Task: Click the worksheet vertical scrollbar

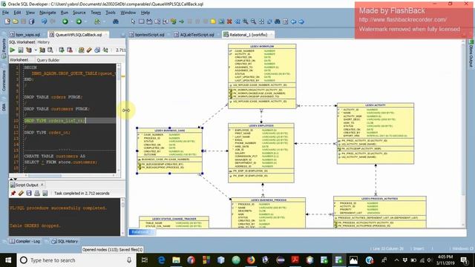Action: [x=119, y=118]
